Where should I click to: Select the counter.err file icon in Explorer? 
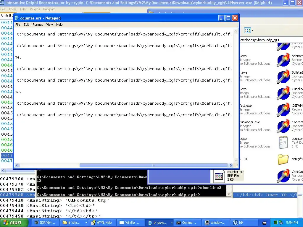pyautogui.click(x=219, y=176)
